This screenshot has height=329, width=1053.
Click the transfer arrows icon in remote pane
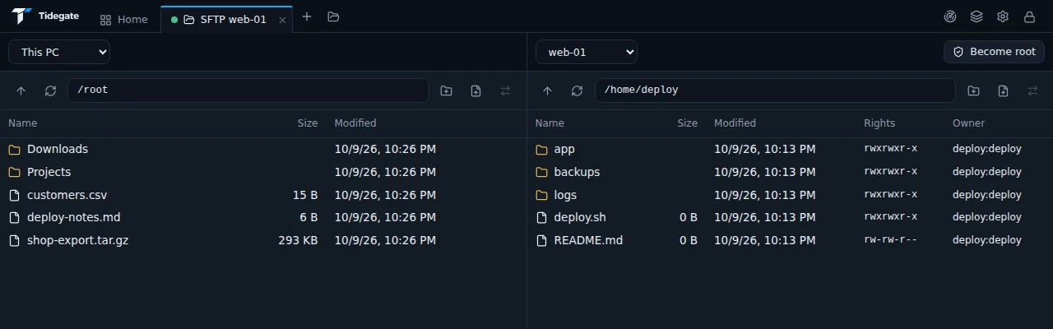[1032, 90]
